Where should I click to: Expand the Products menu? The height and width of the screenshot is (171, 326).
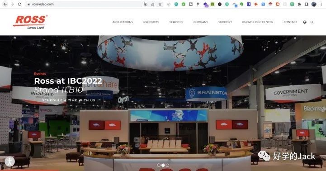151,22
